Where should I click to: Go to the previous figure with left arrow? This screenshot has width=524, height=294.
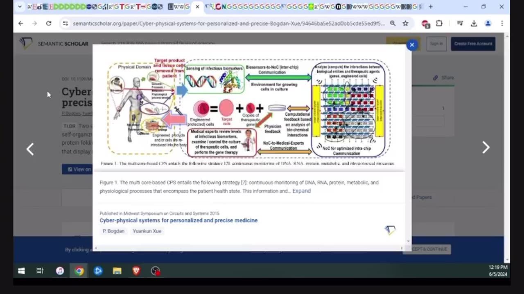[x=30, y=149]
